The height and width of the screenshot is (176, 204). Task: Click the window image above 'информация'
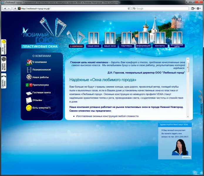click(x=144, y=38)
